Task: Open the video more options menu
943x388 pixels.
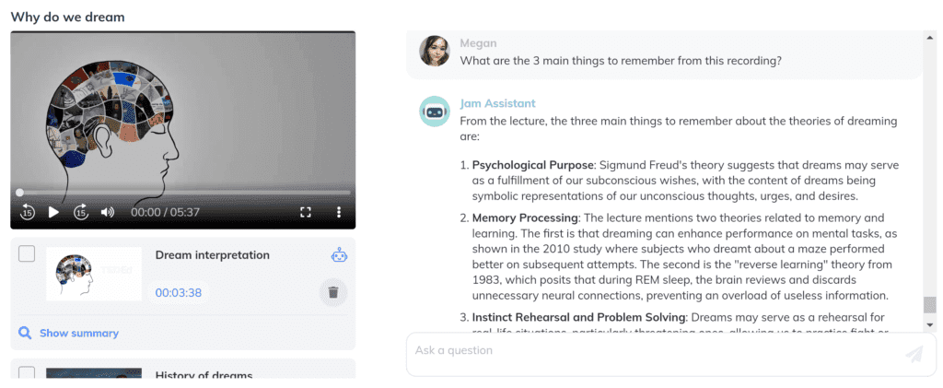Action: coord(339,212)
